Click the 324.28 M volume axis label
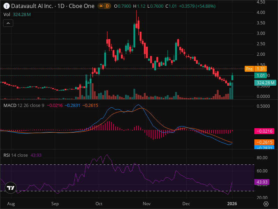Viewport: 278px width, 209px height. tap(265, 83)
